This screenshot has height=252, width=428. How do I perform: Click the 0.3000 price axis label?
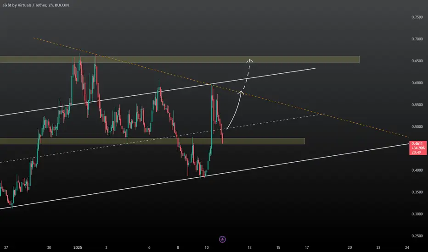point(417,214)
